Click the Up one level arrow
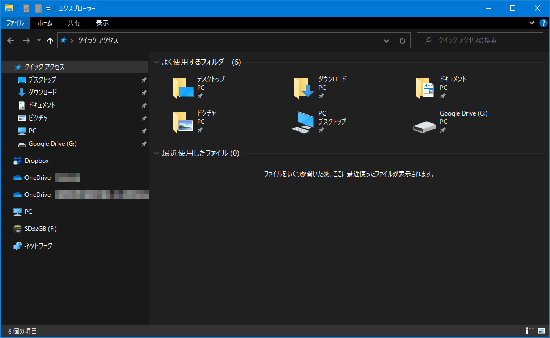550x338 pixels. 50,40
